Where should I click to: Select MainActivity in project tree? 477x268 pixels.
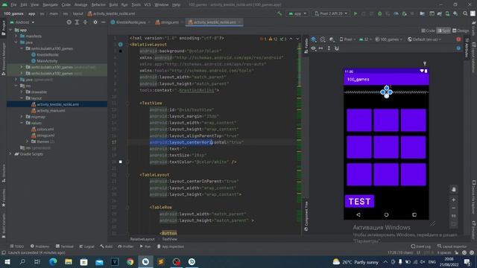45,61
